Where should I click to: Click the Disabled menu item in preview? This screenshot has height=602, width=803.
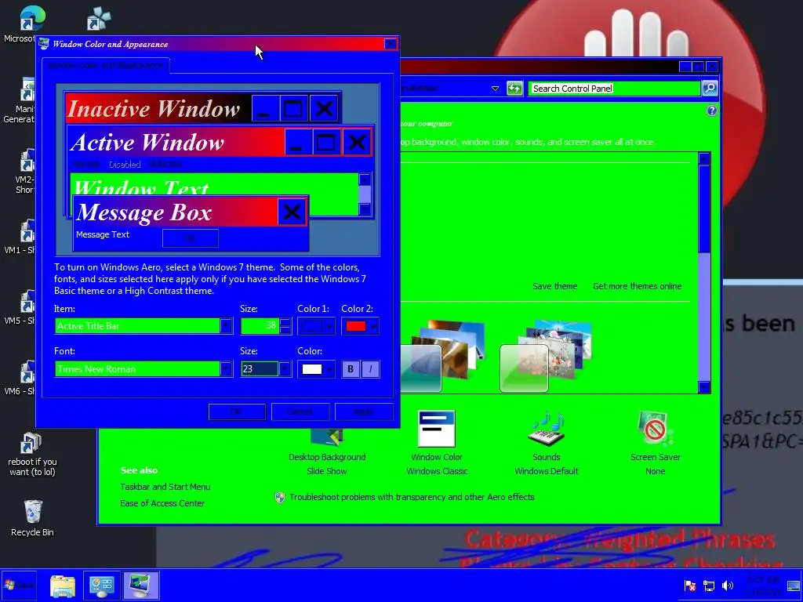125,165
